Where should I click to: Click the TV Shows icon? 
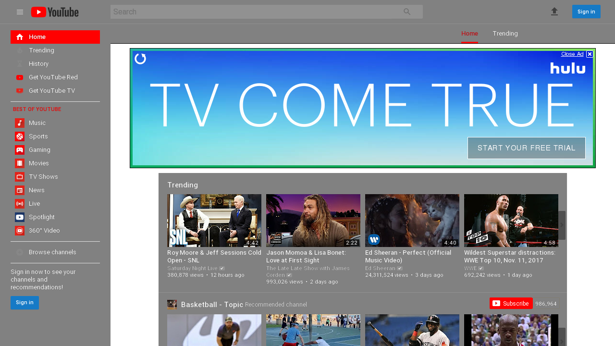20,177
